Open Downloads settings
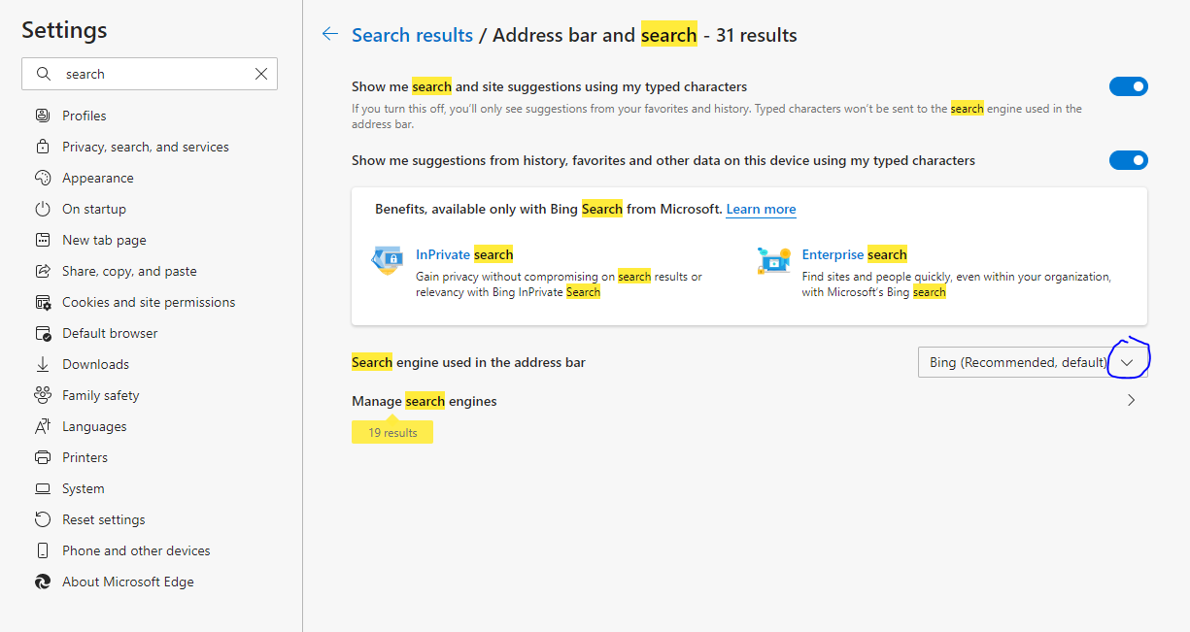Screen dimensions: 1190x632 tap(95, 364)
